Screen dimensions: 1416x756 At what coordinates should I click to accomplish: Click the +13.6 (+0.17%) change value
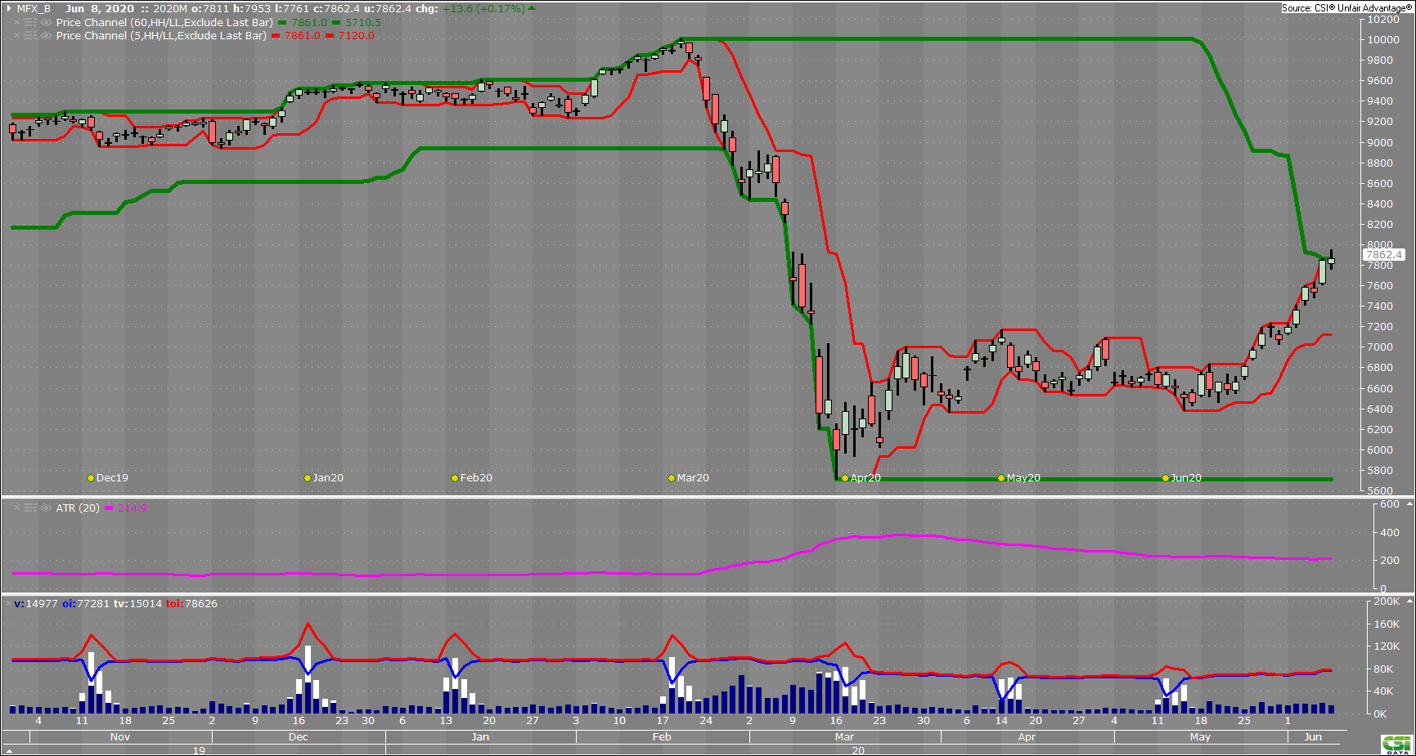tap(483, 9)
